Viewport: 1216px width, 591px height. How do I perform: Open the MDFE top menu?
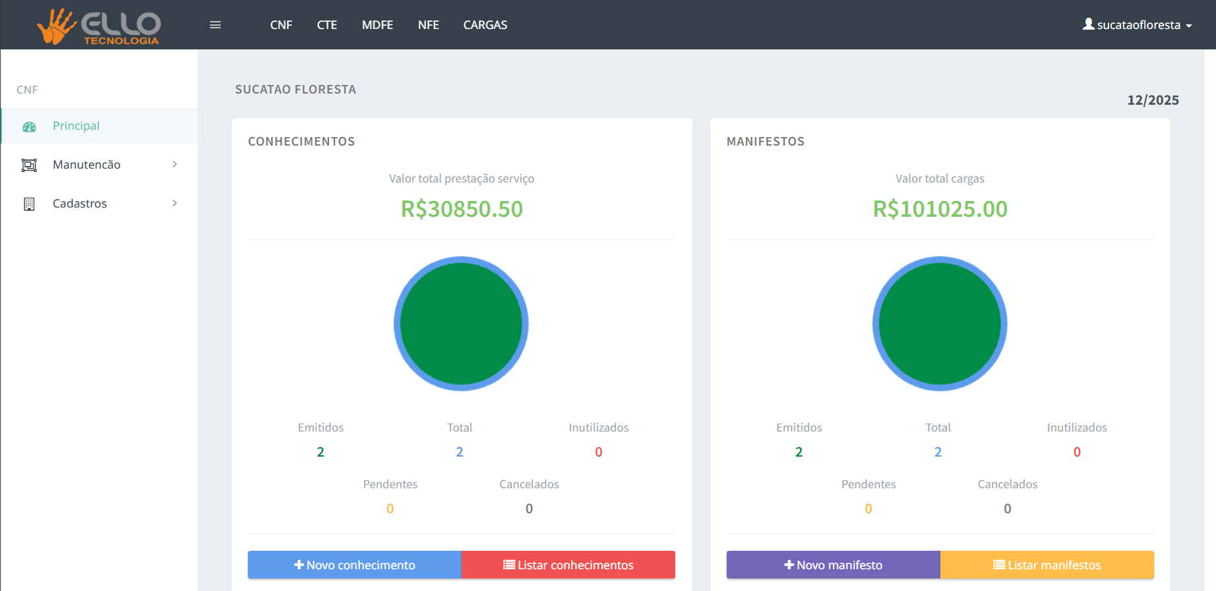pos(377,25)
